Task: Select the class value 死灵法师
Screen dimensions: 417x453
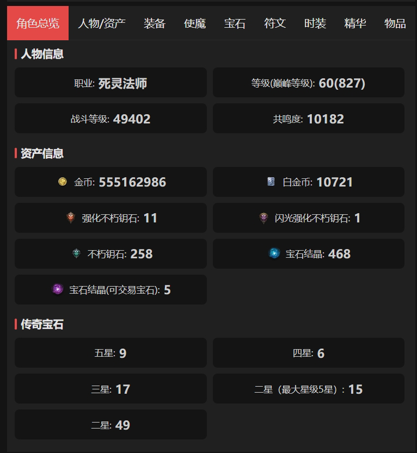Action: tap(122, 84)
